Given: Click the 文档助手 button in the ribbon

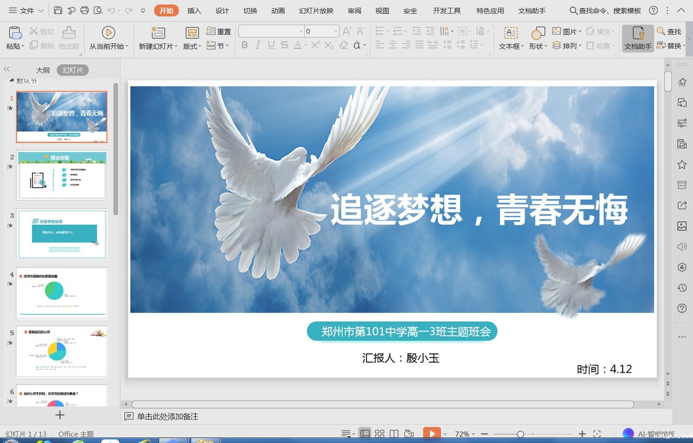Looking at the screenshot, I should pos(637,38).
